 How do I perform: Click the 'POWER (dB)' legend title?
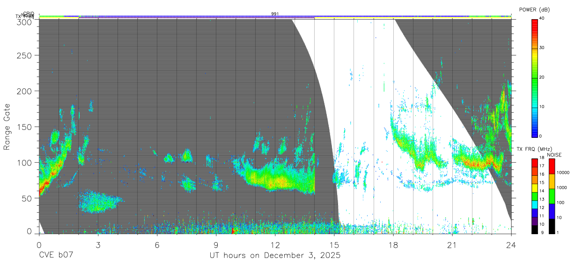pos(534,9)
